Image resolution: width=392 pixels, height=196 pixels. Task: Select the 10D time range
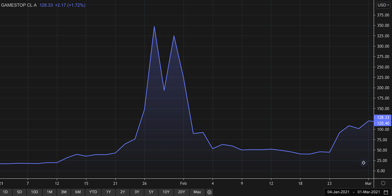pyautogui.click(x=34, y=192)
